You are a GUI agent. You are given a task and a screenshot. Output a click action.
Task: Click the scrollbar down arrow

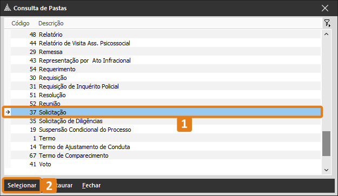tap(326, 170)
